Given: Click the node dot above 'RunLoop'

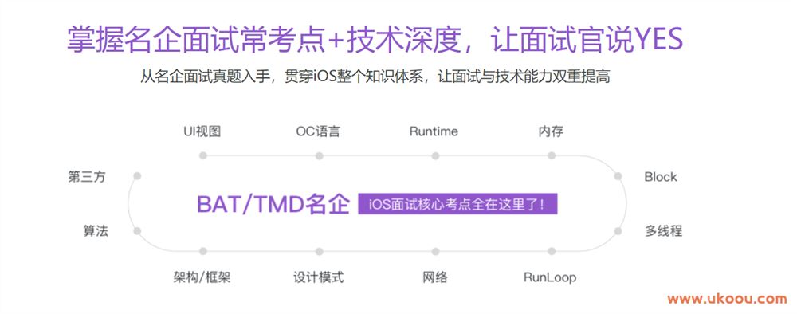Looking at the screenshot, I should (552, 251).
